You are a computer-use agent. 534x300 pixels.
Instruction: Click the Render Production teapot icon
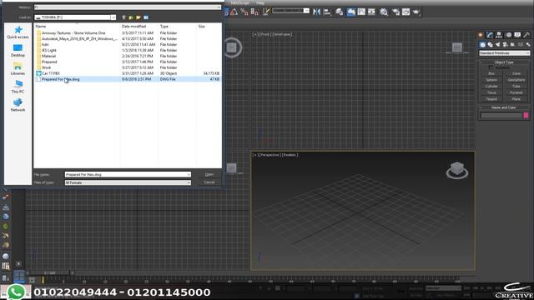[x=416, y=12]
